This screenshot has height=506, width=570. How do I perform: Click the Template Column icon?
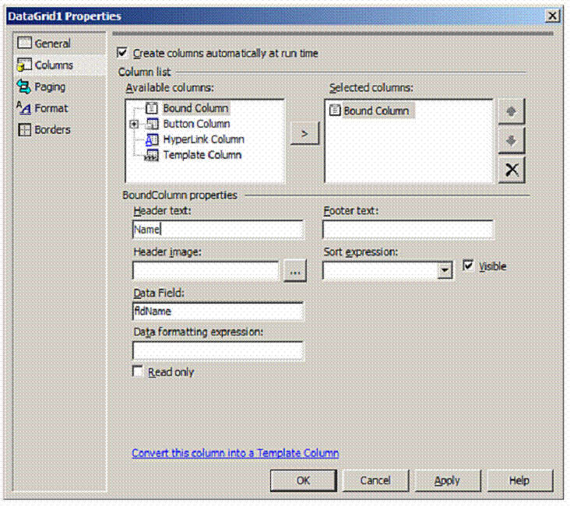click(152, 155)
